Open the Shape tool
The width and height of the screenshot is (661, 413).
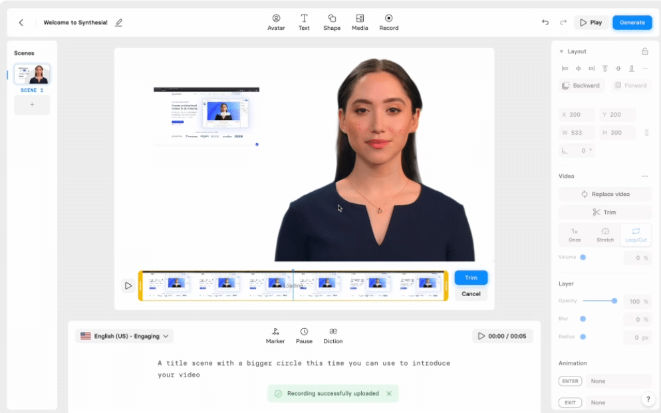[x=332, y=23]
